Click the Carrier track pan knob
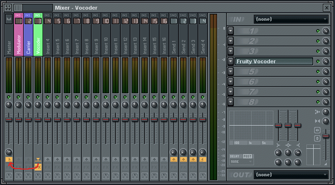This screenshot has height=185, width=335. 28,105
